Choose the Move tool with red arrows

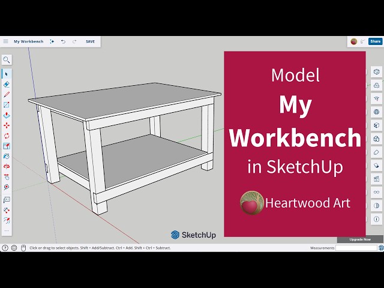7,125
